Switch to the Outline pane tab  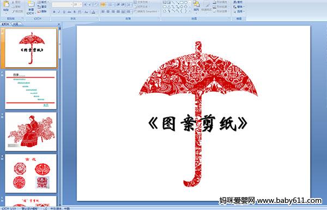(15, 24)
